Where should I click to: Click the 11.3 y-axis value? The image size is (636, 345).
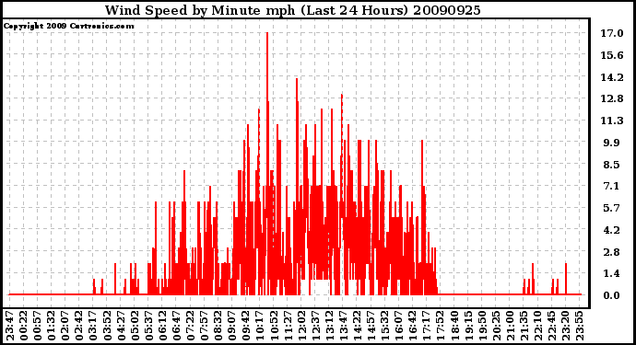click(x=612, y=121)
